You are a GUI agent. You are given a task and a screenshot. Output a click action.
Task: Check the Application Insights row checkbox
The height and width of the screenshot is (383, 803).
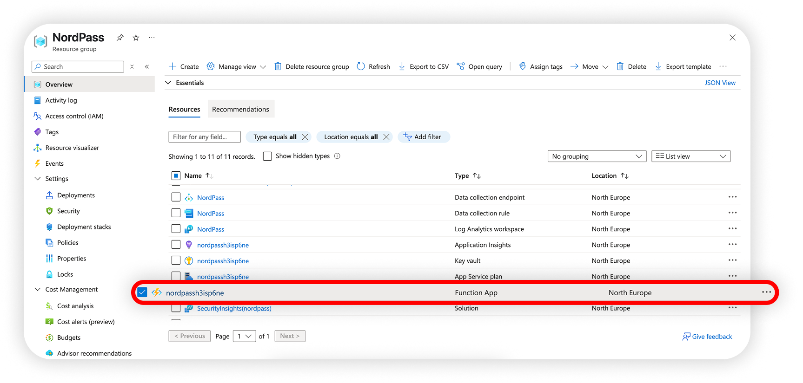coord(176,245)
